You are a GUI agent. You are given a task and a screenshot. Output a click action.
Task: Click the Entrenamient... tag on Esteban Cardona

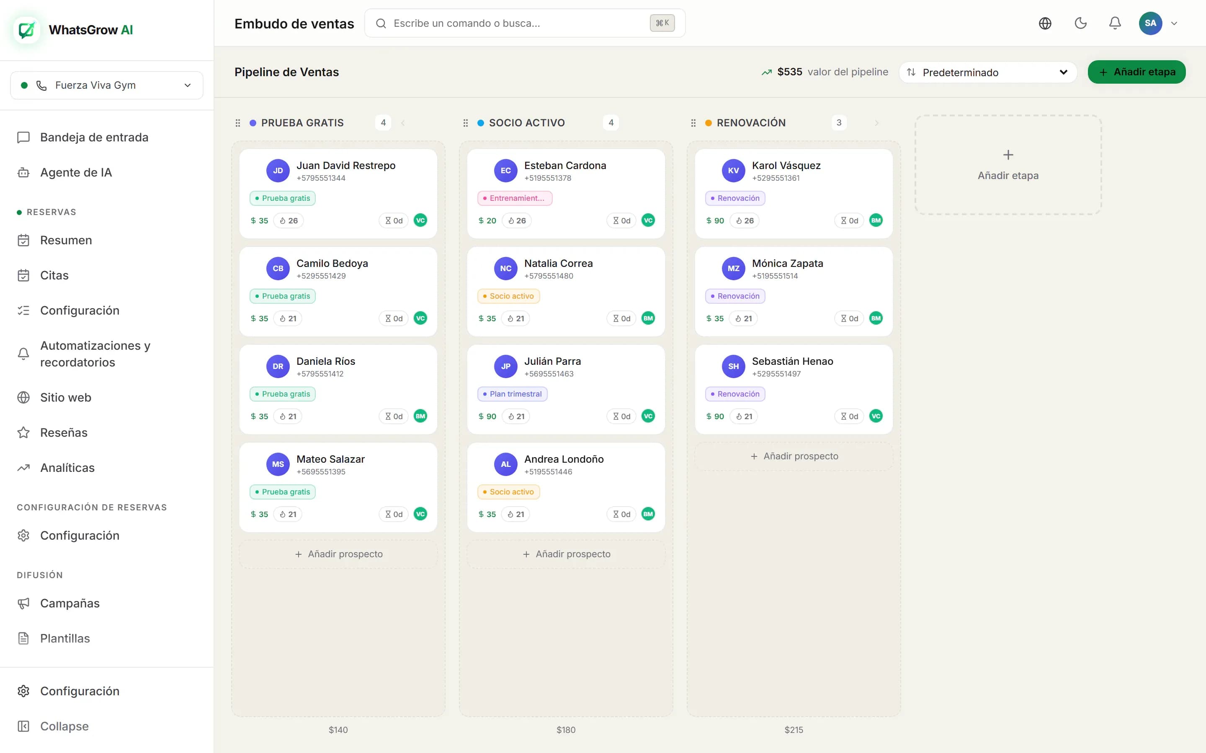[515, 198]
